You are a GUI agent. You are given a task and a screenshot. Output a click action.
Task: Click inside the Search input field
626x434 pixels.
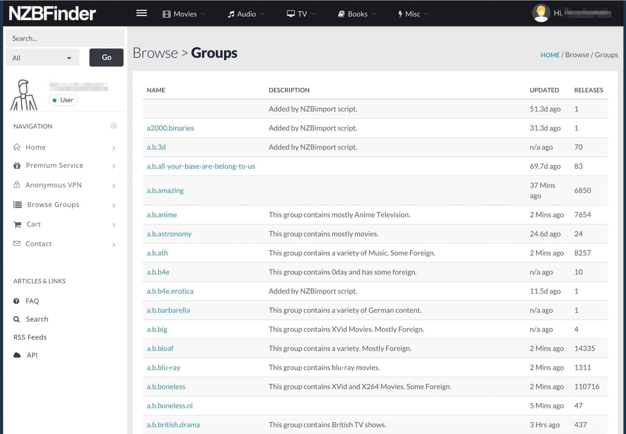click(x=65, y=38)
